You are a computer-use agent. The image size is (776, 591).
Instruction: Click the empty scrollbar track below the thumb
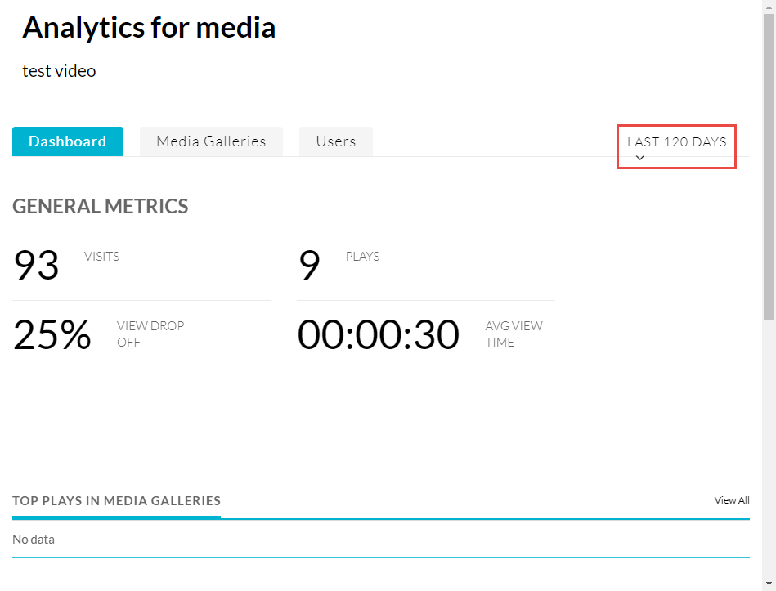769,450
